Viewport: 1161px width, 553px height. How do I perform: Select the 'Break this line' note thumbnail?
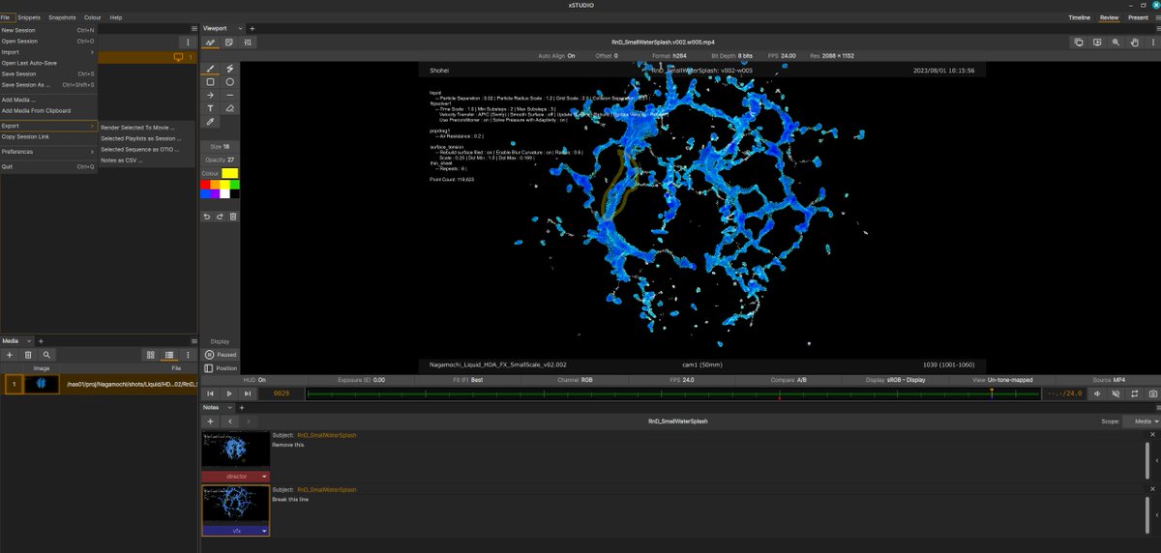(235, 506)
